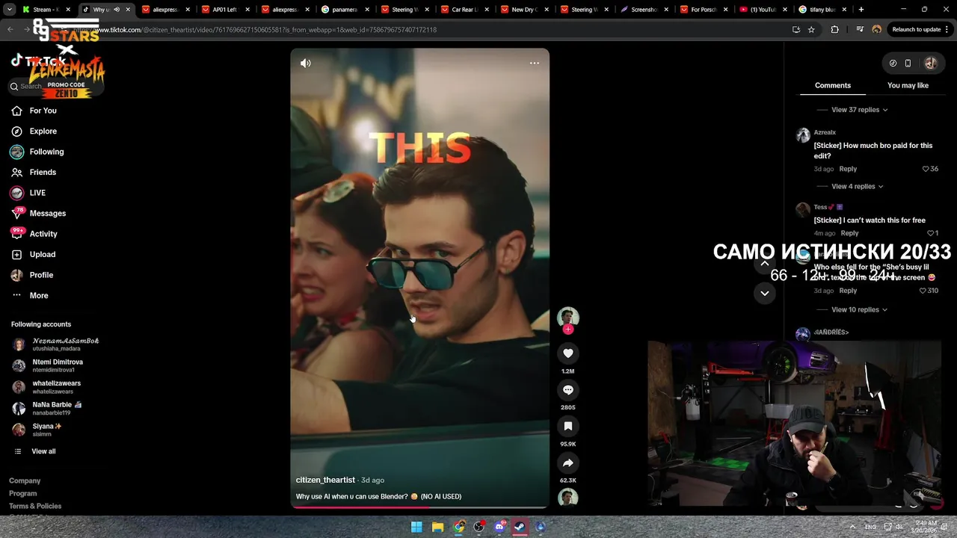Switch to the You may like tab
This screenshot has height=538, width=957.
[908, 85]
